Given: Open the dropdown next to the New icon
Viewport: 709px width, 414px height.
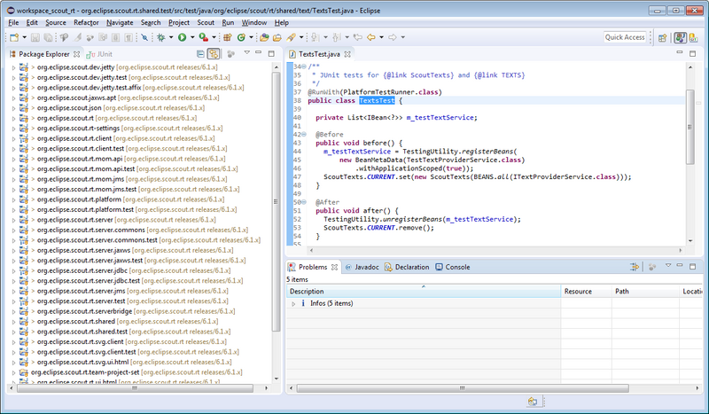Looking at the screenshot, I should click(x=25, y=37).
